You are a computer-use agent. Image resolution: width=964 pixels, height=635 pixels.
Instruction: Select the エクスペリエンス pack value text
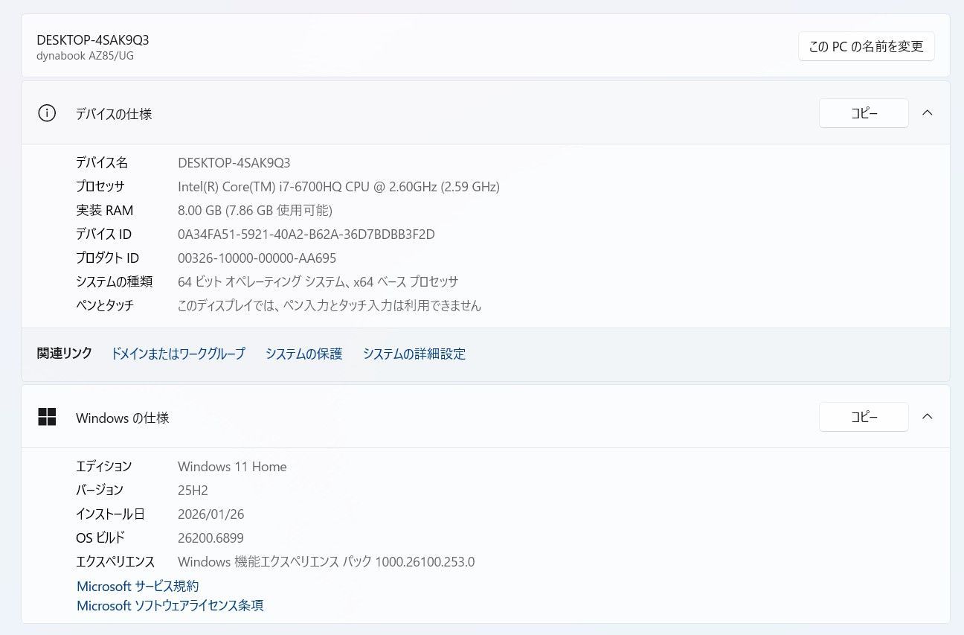point(326,561)
